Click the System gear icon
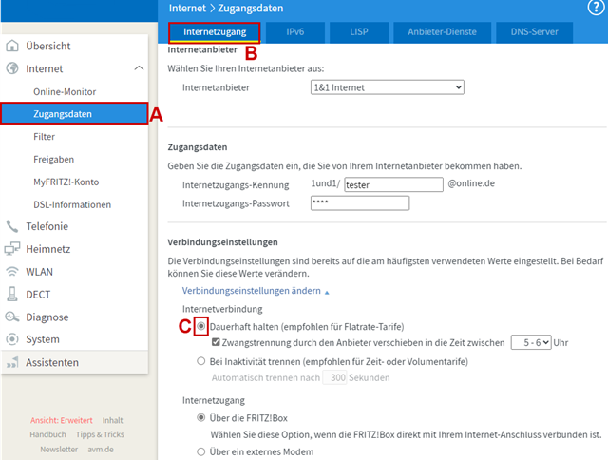The image size is (608, 461). click(12, 339)
